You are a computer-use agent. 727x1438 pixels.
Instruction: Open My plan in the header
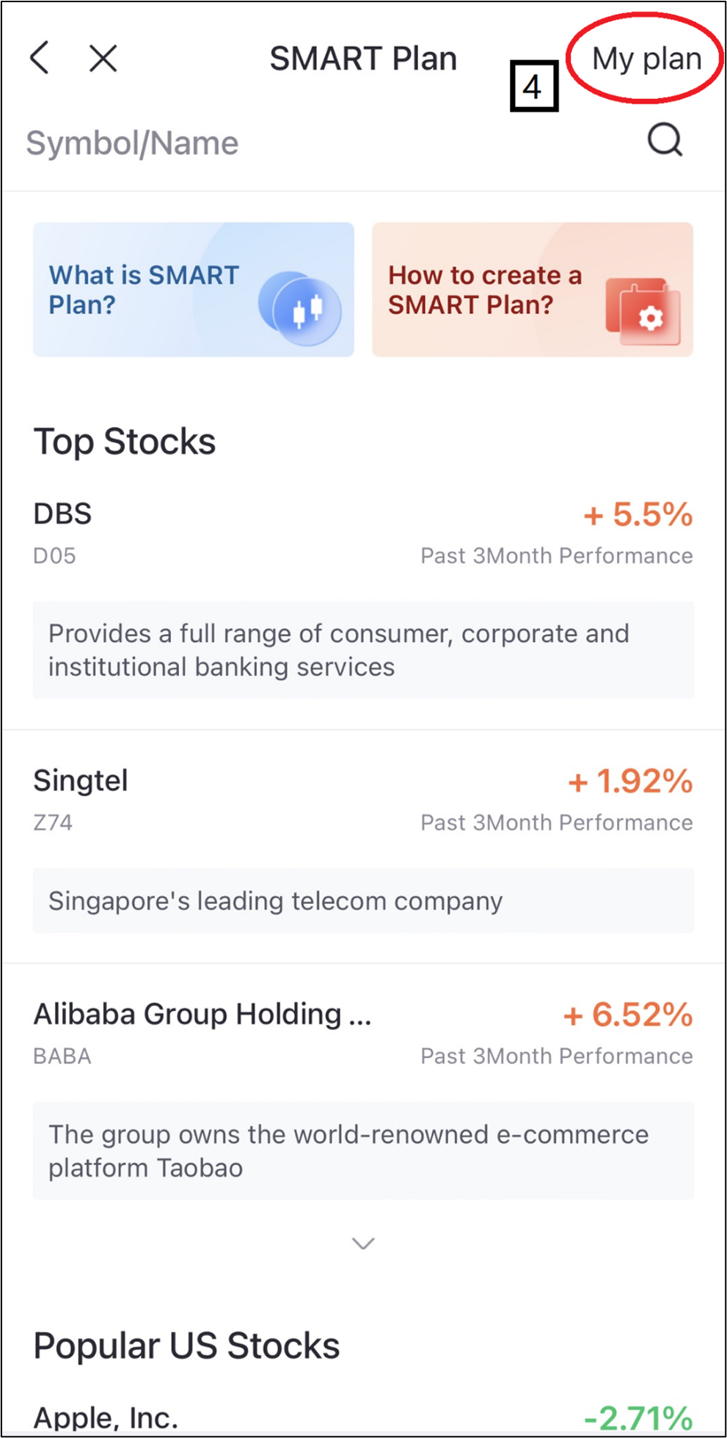click(646, 59)
